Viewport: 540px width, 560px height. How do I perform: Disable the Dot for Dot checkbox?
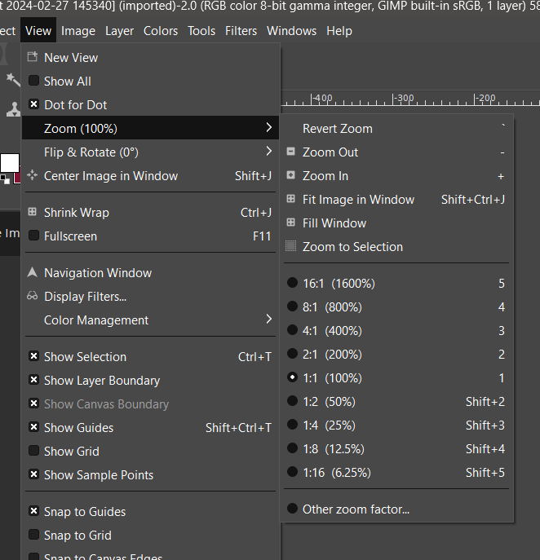[x=33, y=105]
